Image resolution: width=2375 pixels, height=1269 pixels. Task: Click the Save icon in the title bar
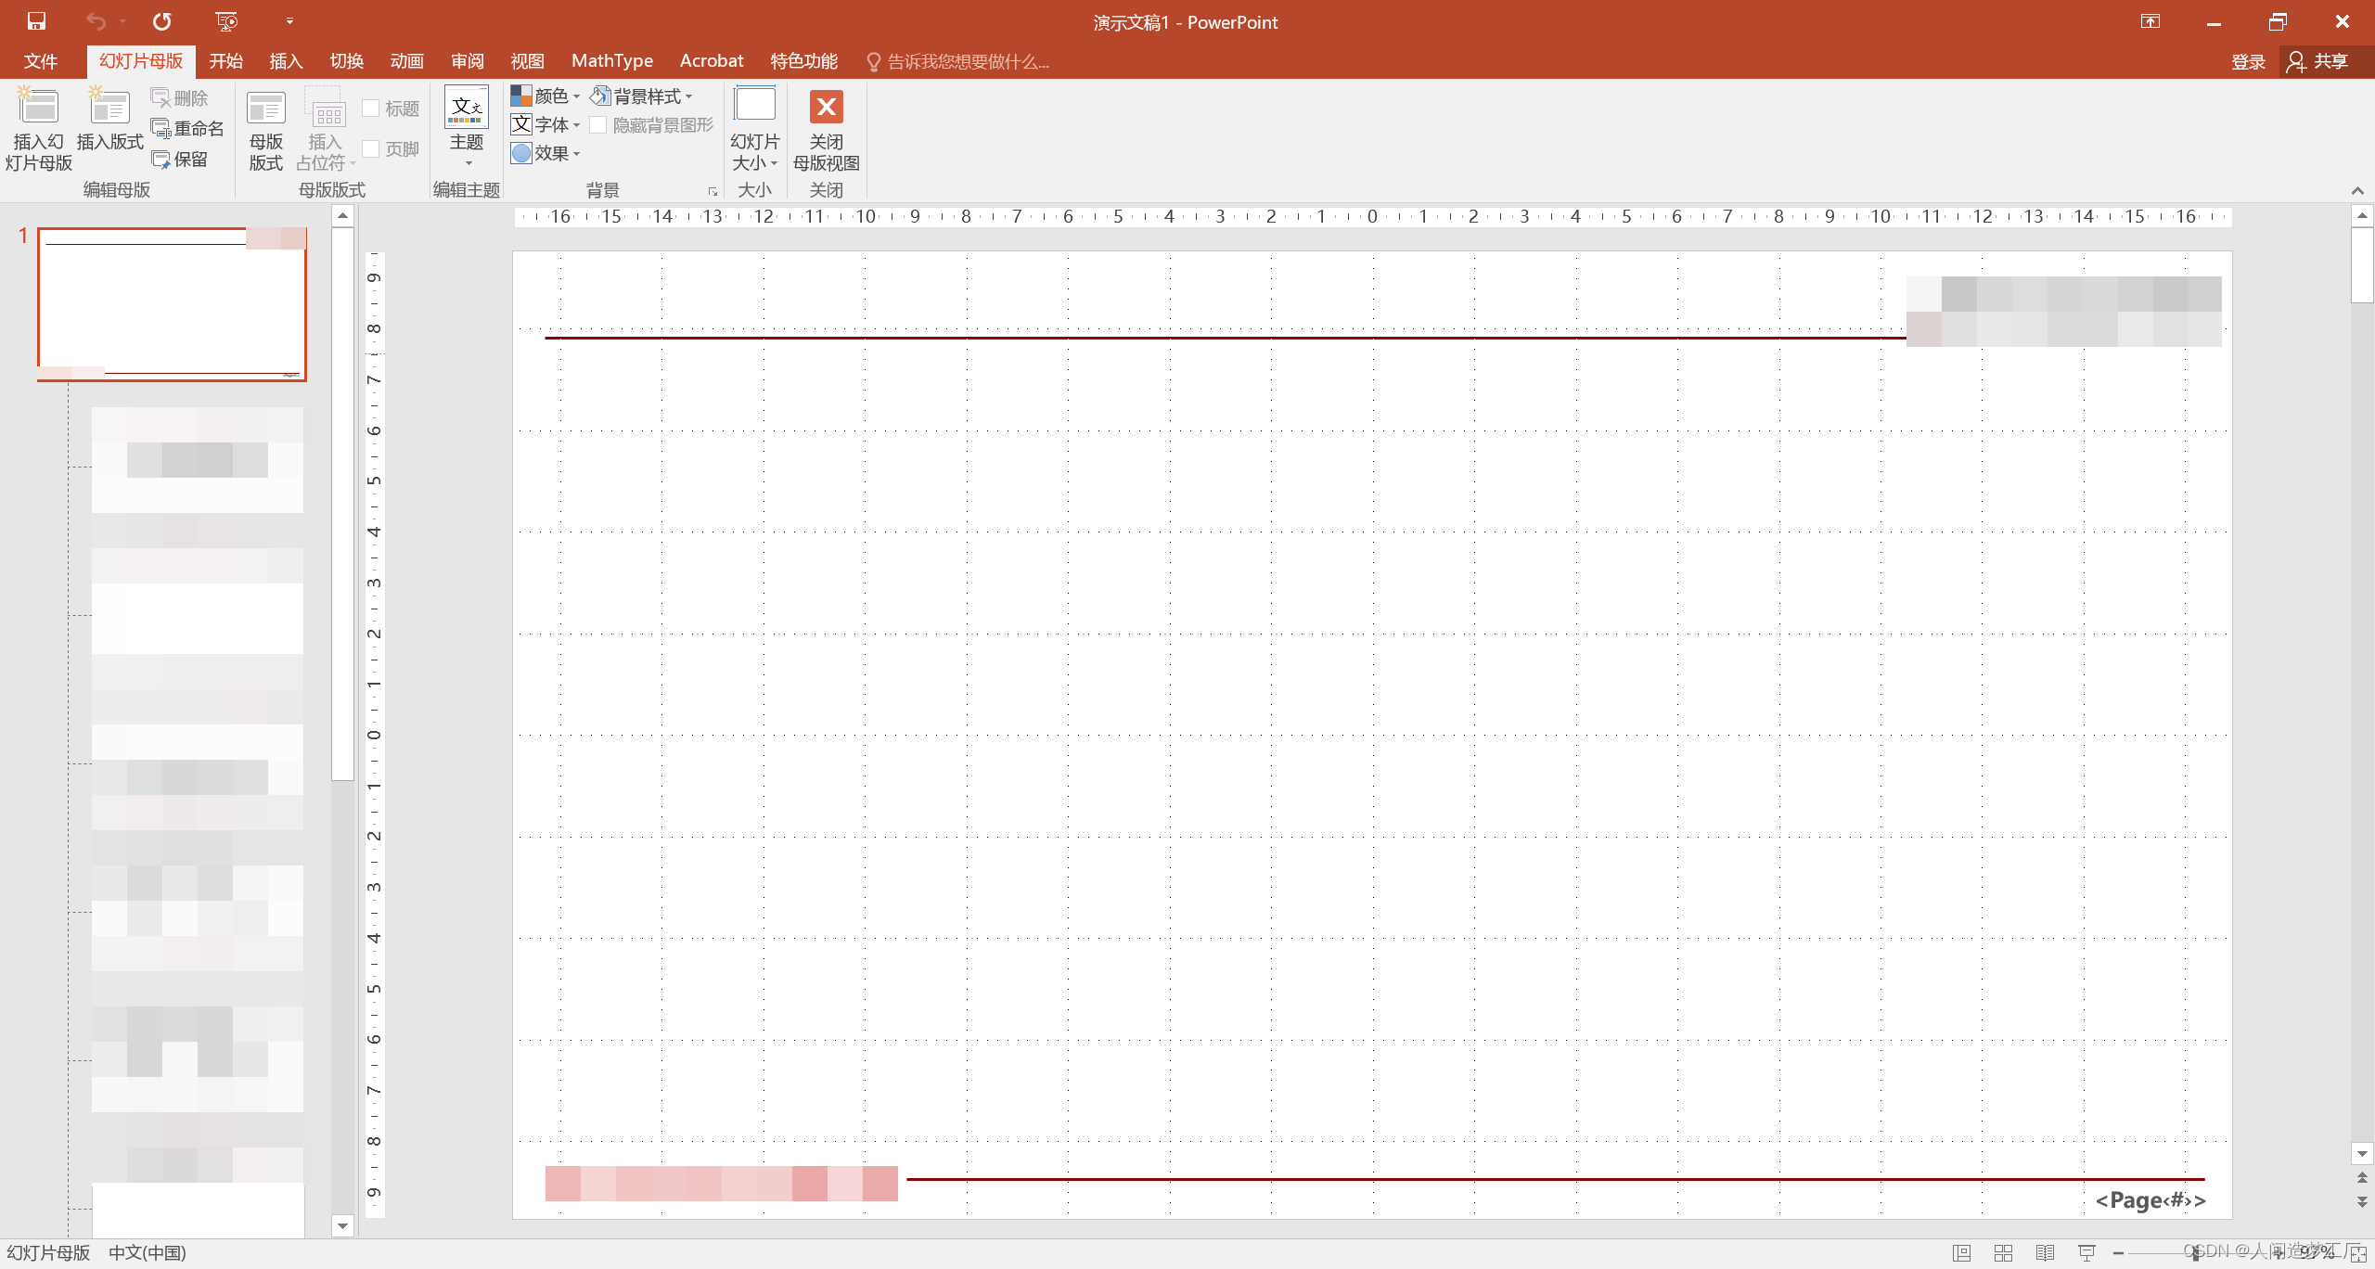pos(36,21)
